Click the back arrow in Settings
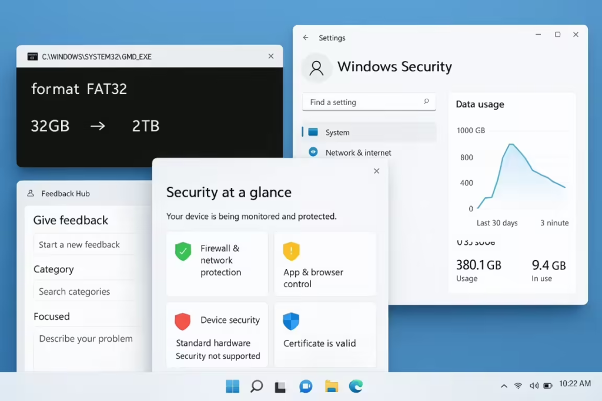 tap(305, 37)
